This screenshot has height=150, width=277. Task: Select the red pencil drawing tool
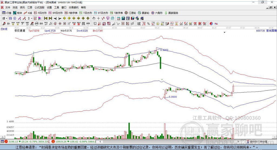click(x=4, y=24)
